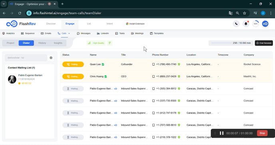The height and width of the screenshot is (145, 275).
Task: Click Dialing status for Quan Lee
Action: point(73,64)
